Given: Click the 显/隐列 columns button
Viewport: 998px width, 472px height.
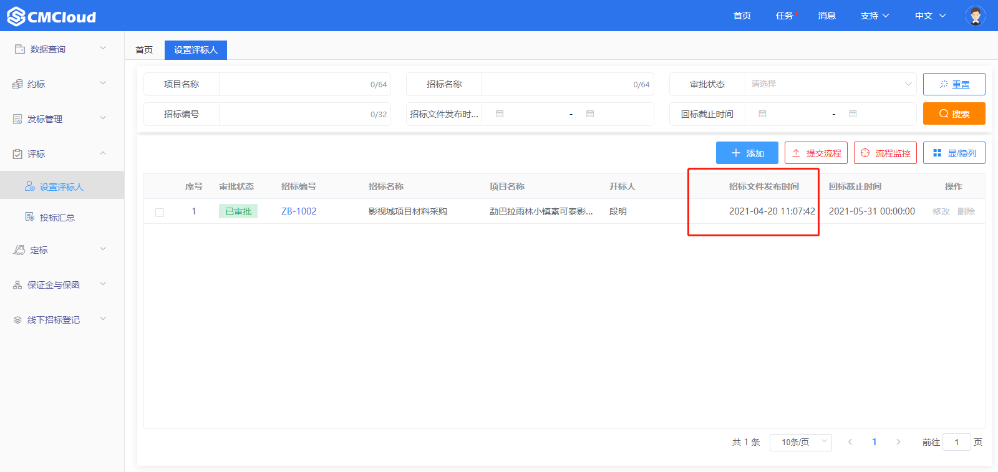Looking at the screenshot, I should (x=954, y=153).
